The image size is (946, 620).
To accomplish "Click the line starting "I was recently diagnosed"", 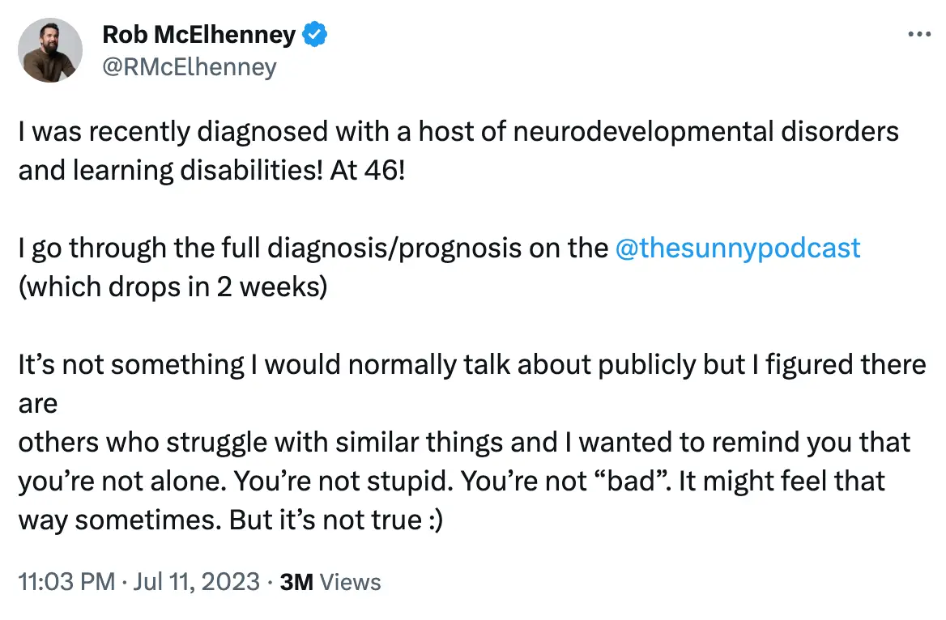I will tap(458, 131).
